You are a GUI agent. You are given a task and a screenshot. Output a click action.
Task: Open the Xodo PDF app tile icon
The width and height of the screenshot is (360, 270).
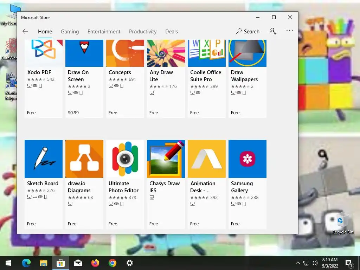click(43, 53)
